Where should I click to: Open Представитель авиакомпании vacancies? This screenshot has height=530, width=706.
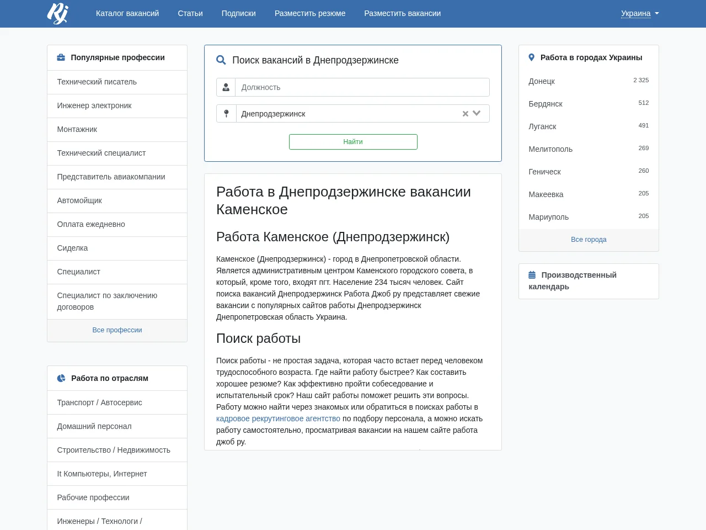point(117,177)
